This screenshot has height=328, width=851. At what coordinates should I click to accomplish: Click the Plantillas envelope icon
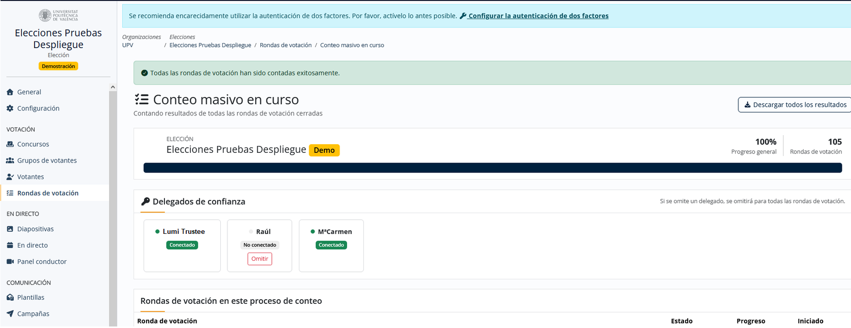pyautogui.click(x=10, y=298)
